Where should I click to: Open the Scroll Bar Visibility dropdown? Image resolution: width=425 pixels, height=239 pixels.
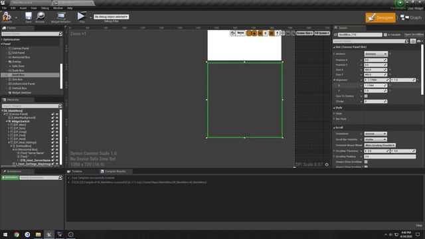(375, 139)
